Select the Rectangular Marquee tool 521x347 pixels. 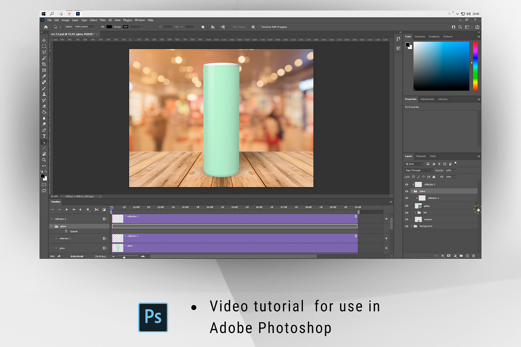coord(44,46)
